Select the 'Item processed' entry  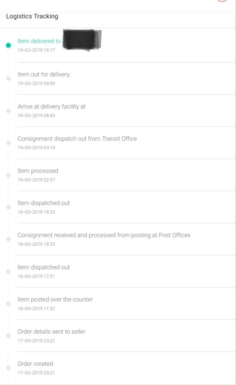point(38,171)
